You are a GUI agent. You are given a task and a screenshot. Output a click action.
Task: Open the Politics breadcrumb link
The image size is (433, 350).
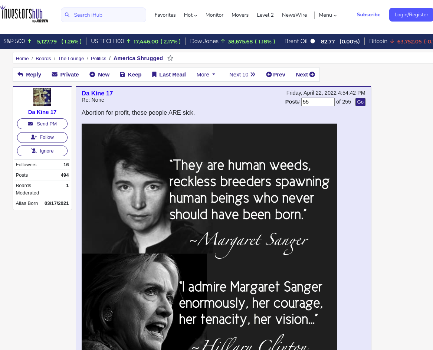[99, 59]
